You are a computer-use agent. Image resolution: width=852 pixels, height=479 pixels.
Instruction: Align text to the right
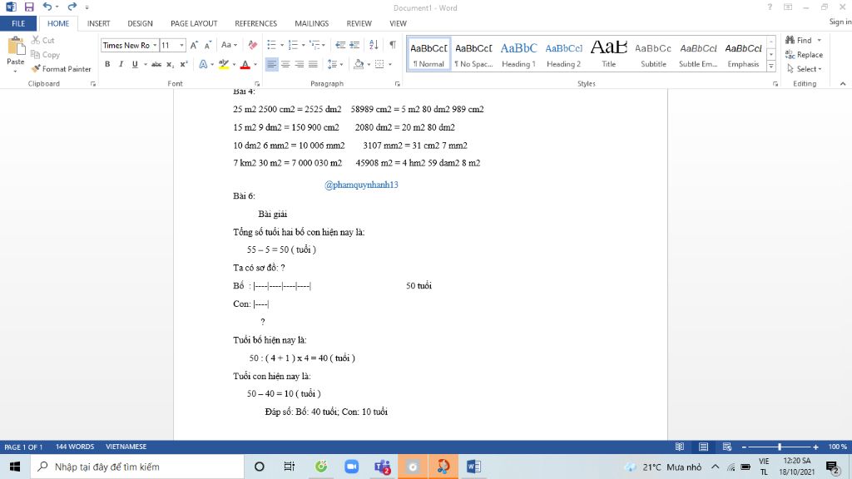click(x=299, y=64)
